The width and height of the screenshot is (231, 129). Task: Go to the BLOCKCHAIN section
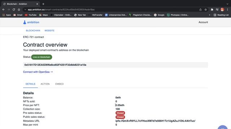coord(33,30)
